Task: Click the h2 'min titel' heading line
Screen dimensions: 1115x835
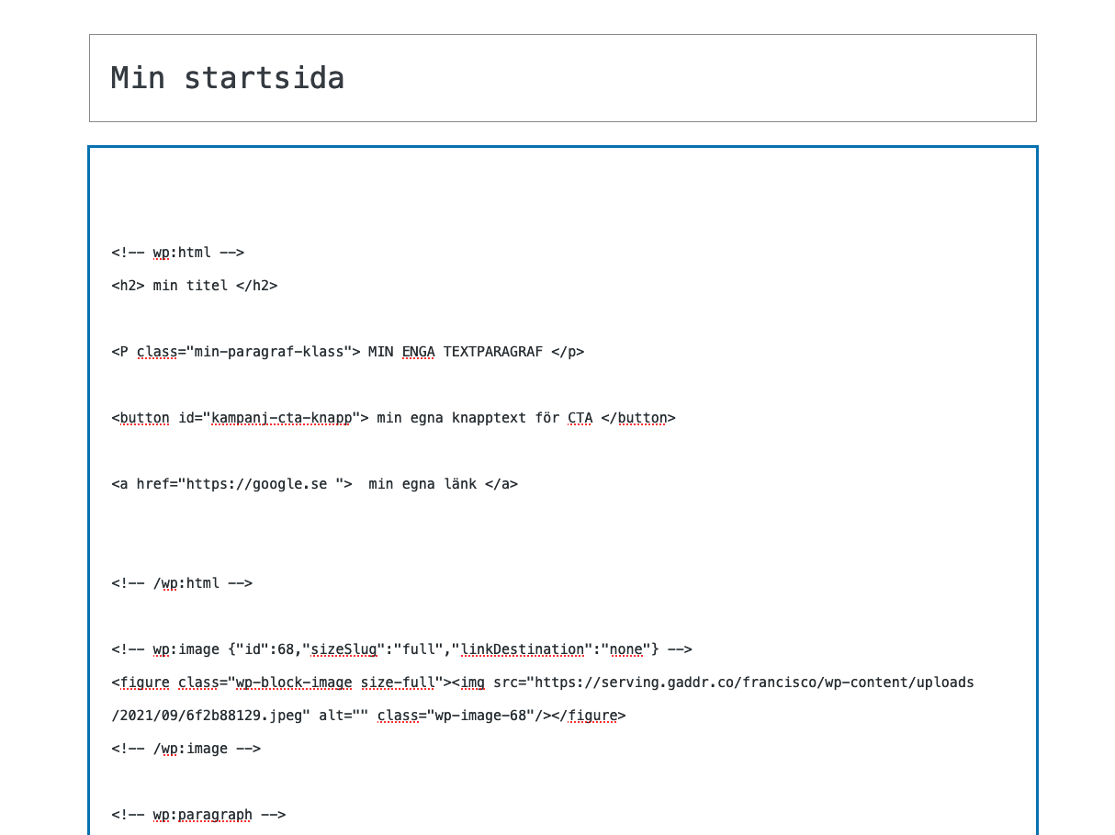Action: click(194, 286)
